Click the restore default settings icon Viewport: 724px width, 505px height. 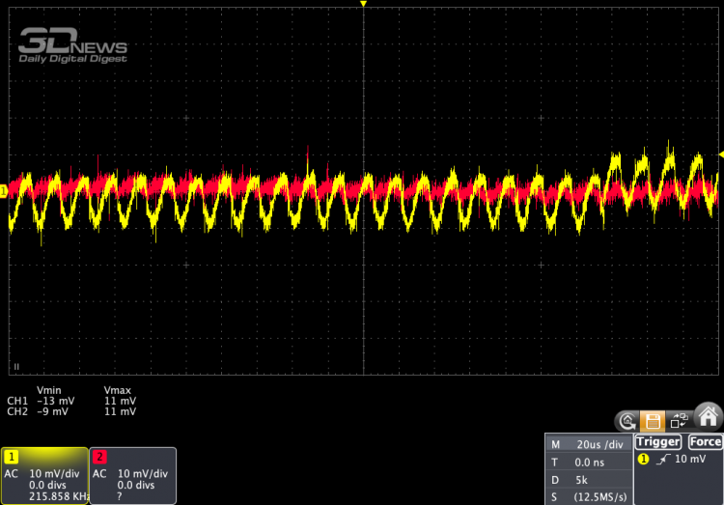pos(627,420)
